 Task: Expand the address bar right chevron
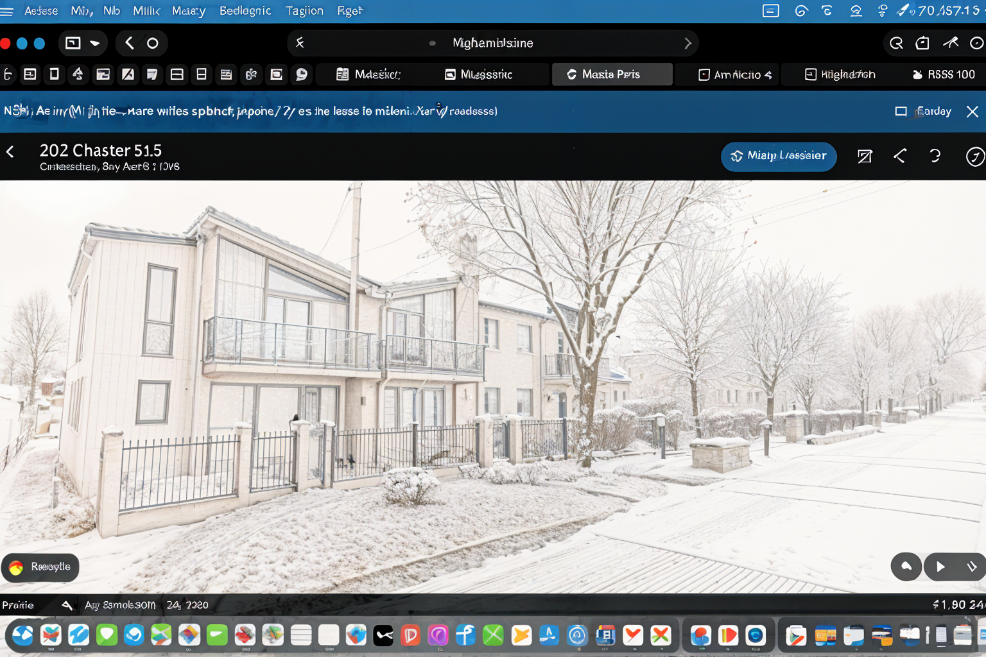tap(688, 43)
